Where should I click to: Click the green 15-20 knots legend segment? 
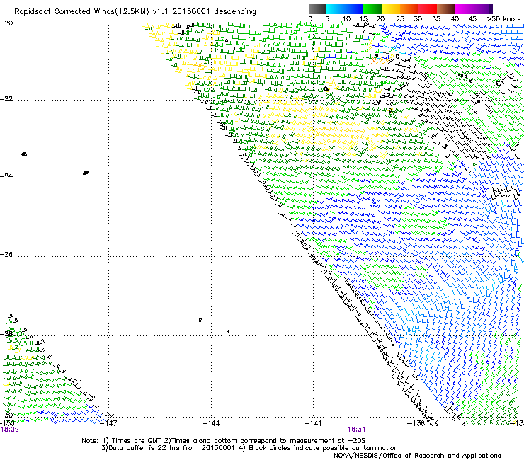point(372,8)
